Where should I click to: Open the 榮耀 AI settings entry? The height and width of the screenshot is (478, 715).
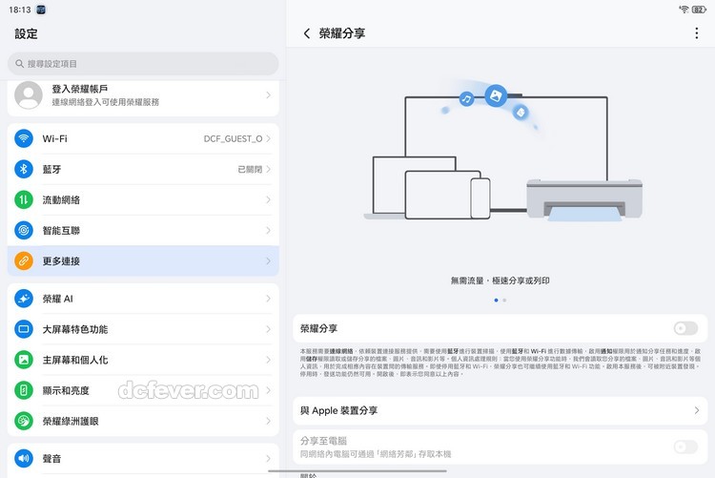point(143,299)
